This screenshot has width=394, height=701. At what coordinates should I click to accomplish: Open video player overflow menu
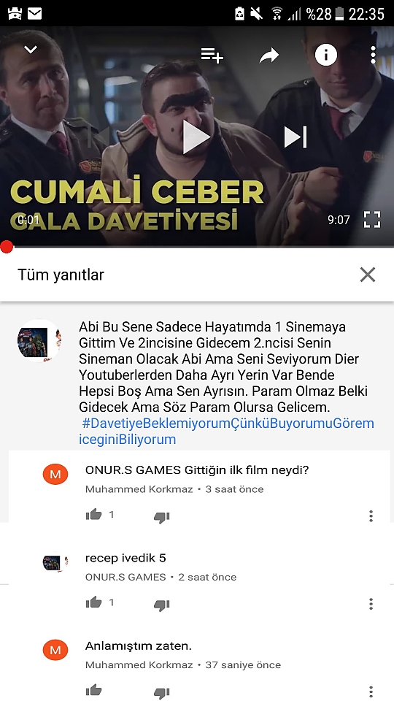coord(373,55)
